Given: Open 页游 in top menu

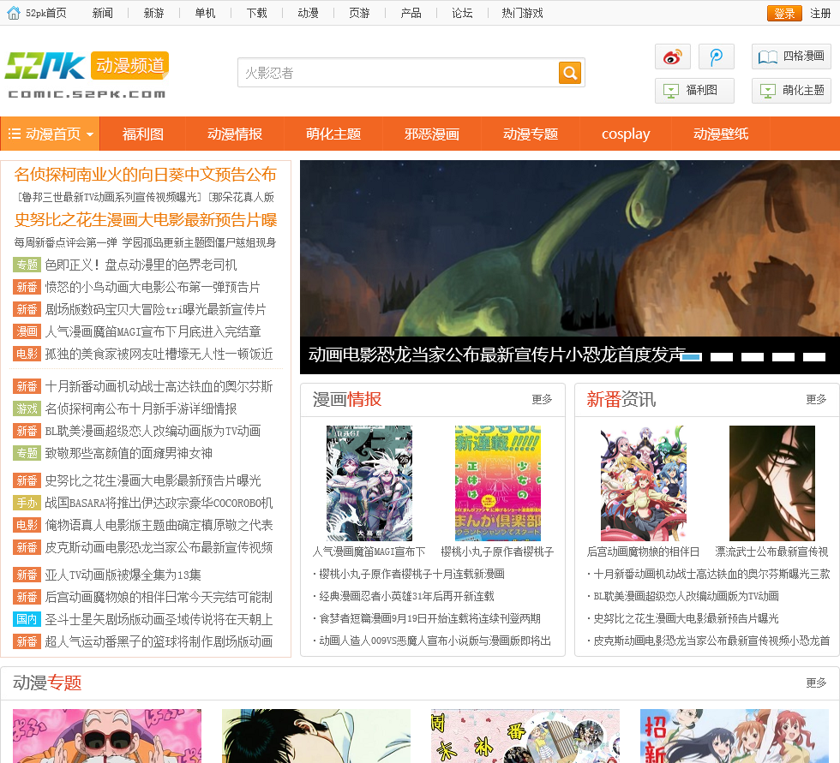Looking at the screenshot, I should pos(359,13).
